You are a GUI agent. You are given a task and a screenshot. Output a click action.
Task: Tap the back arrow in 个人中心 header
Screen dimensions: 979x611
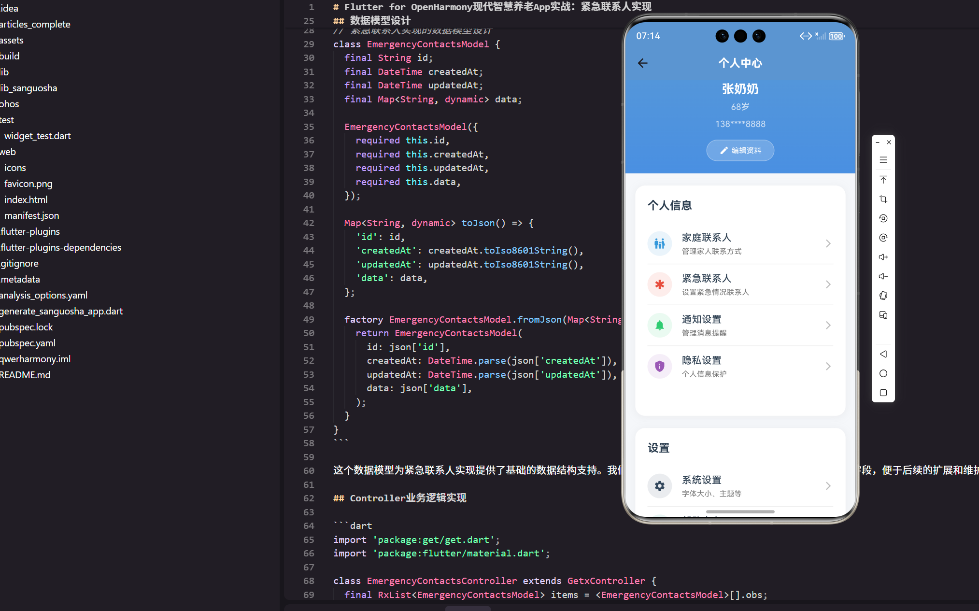point(642,63)
